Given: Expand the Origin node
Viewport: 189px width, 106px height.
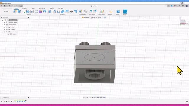Looking at the screenshot, I should [4, 27].
